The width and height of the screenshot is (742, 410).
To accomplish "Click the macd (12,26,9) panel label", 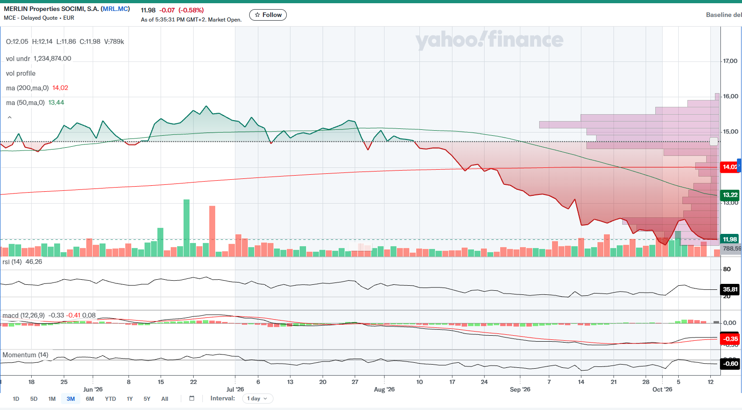I will (24, 316).
